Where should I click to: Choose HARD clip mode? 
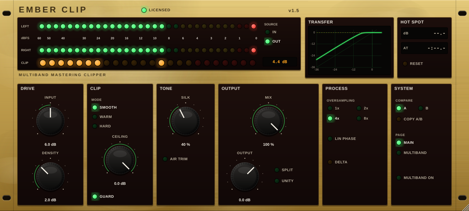coord(102,126)
